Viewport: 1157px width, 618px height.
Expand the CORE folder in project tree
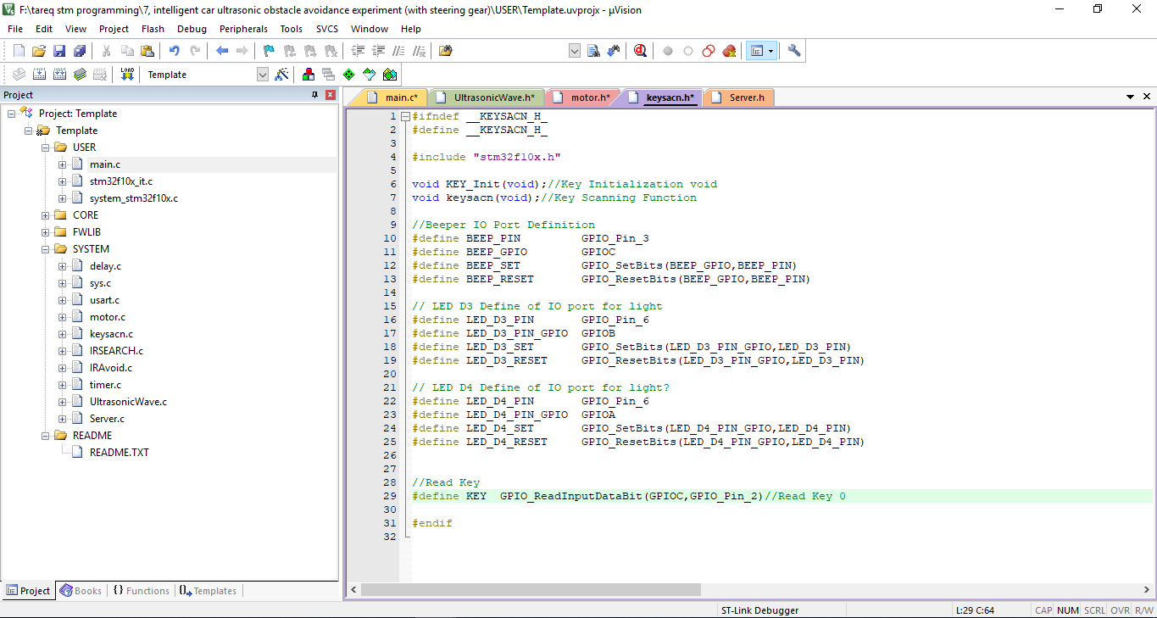45,215
